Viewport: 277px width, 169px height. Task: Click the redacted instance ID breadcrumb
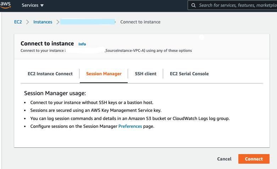pyautogui.click(x=88, y=22)
